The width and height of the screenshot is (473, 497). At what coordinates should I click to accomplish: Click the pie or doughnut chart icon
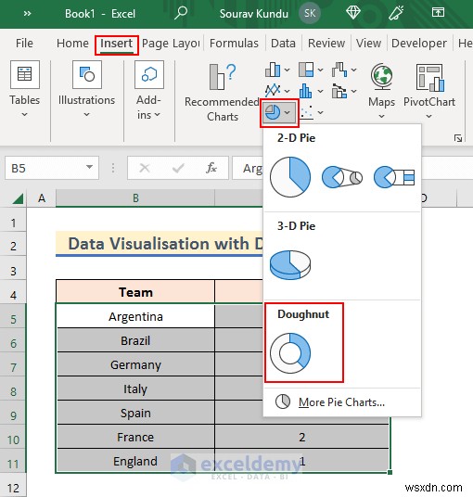[x=273, y=112]
